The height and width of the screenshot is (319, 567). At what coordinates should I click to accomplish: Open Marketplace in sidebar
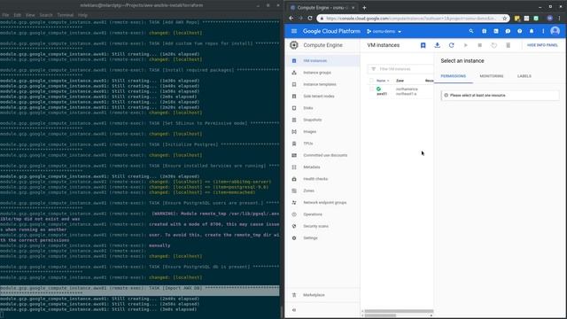click(314, 295)
